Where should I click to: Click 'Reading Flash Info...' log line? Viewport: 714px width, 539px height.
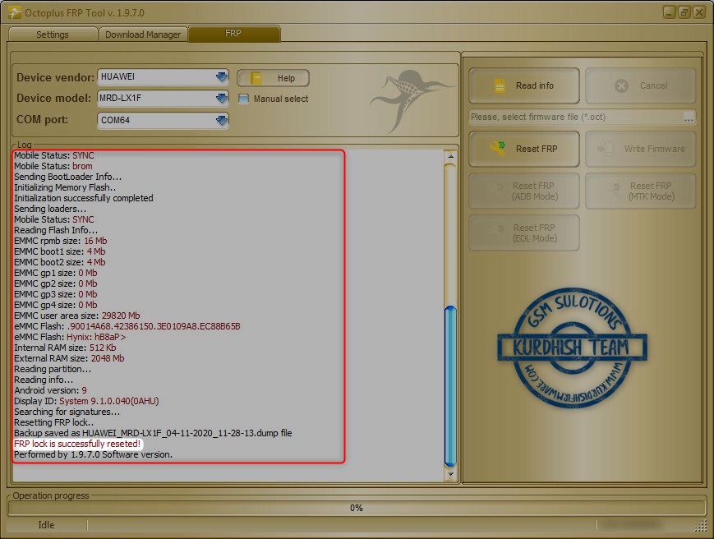[56, 230]
